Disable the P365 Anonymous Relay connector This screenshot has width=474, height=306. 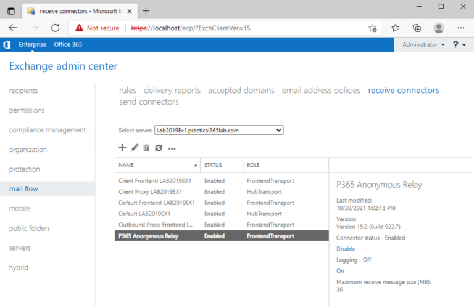coord(346,249)
